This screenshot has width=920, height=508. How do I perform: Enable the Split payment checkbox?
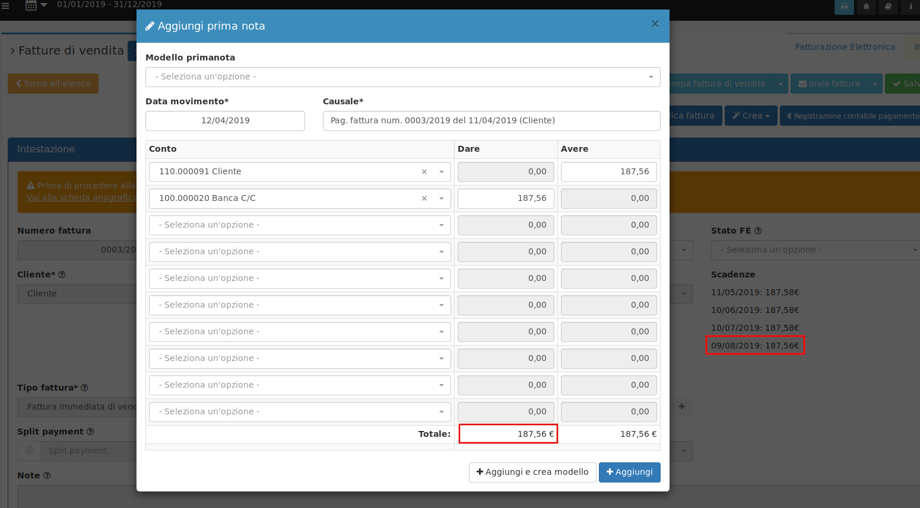(x=29, y=451)
